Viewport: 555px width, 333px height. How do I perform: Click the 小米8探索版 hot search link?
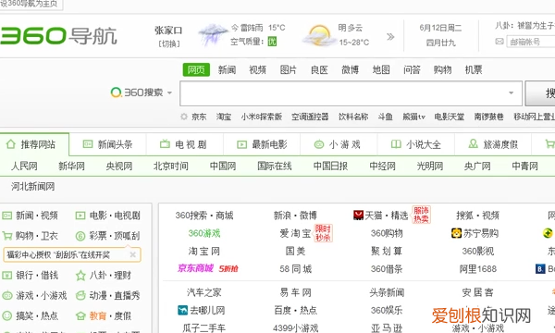pos(261,117)
